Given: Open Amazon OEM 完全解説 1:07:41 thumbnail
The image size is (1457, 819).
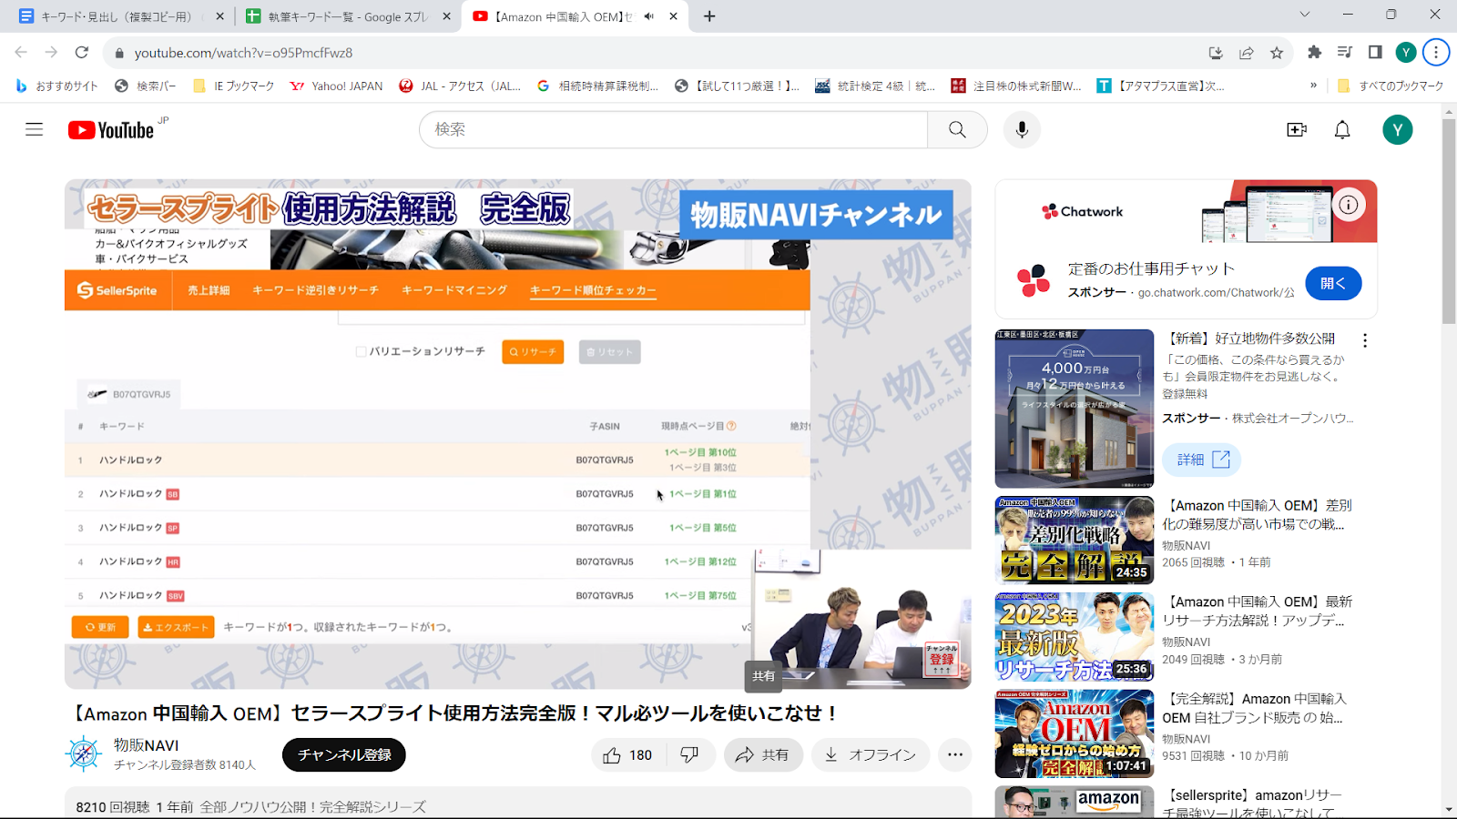Looking at the screenshot, I should [x=1075, y=733].
